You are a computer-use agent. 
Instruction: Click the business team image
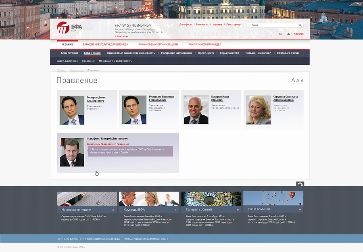(x=149, y=199)
